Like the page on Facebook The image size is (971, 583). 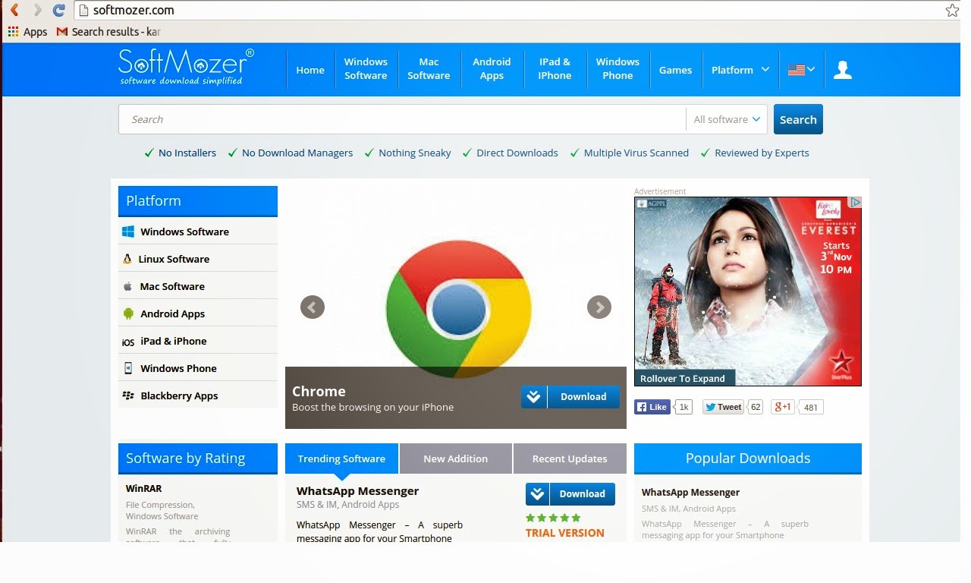pos(652,407)
